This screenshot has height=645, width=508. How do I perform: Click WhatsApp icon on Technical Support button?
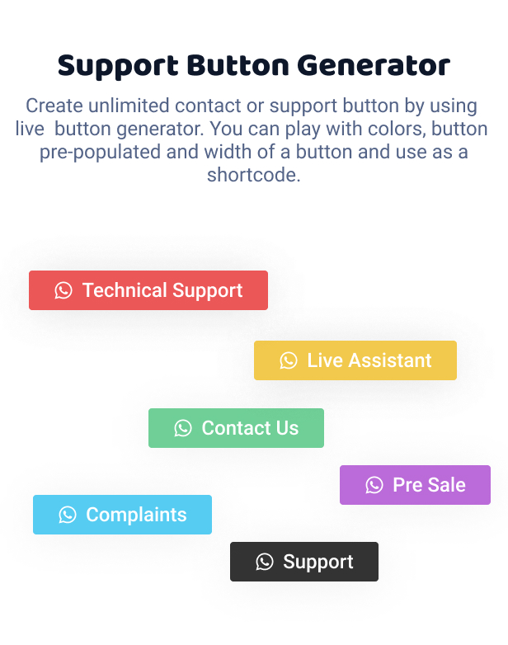63,290
